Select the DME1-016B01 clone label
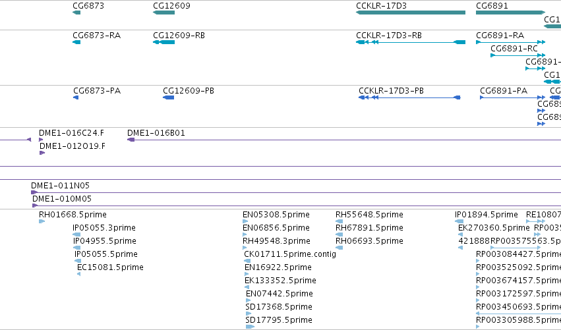The width and height of the screenshot is (561, 330). (x=156, y=133)
